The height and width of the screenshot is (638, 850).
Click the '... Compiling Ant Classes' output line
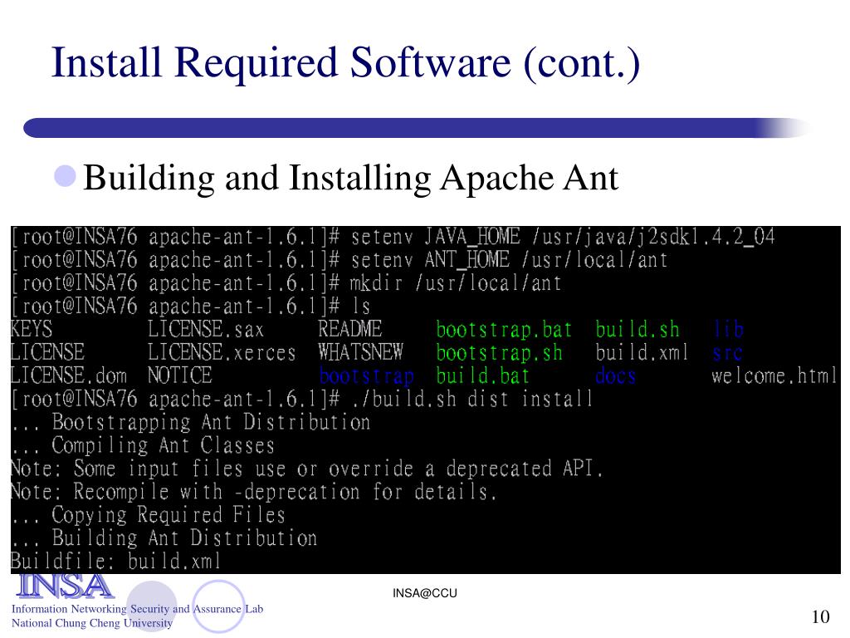143,446
